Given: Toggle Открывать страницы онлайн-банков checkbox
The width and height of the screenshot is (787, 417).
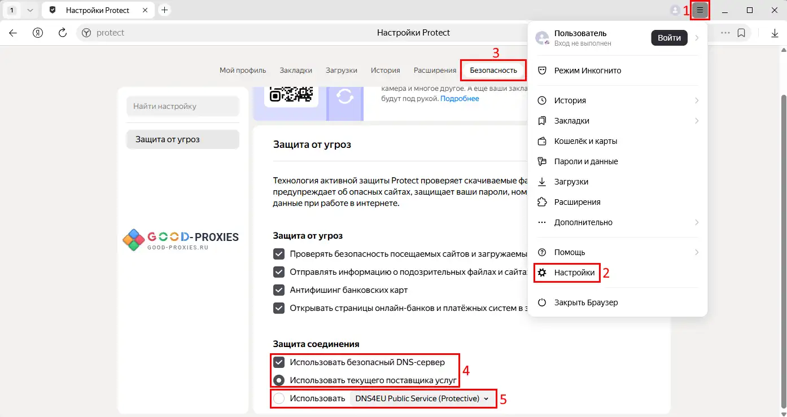Looking at the screenshot, I should coord(279,308).
